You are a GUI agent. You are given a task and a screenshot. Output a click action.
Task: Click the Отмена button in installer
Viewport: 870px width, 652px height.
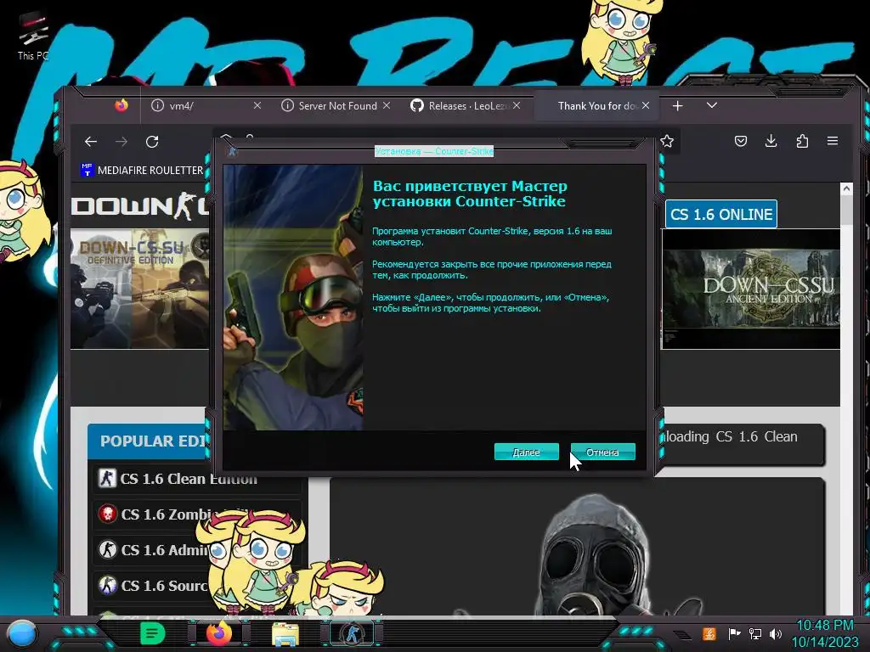(x=602, y=452)
